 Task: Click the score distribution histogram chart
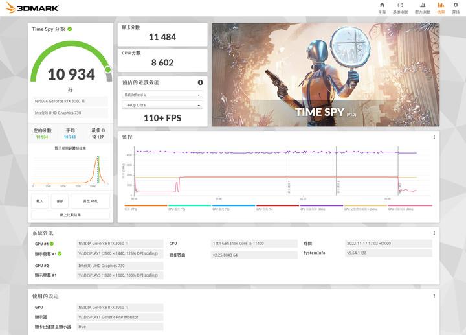(x=71, y=170)
